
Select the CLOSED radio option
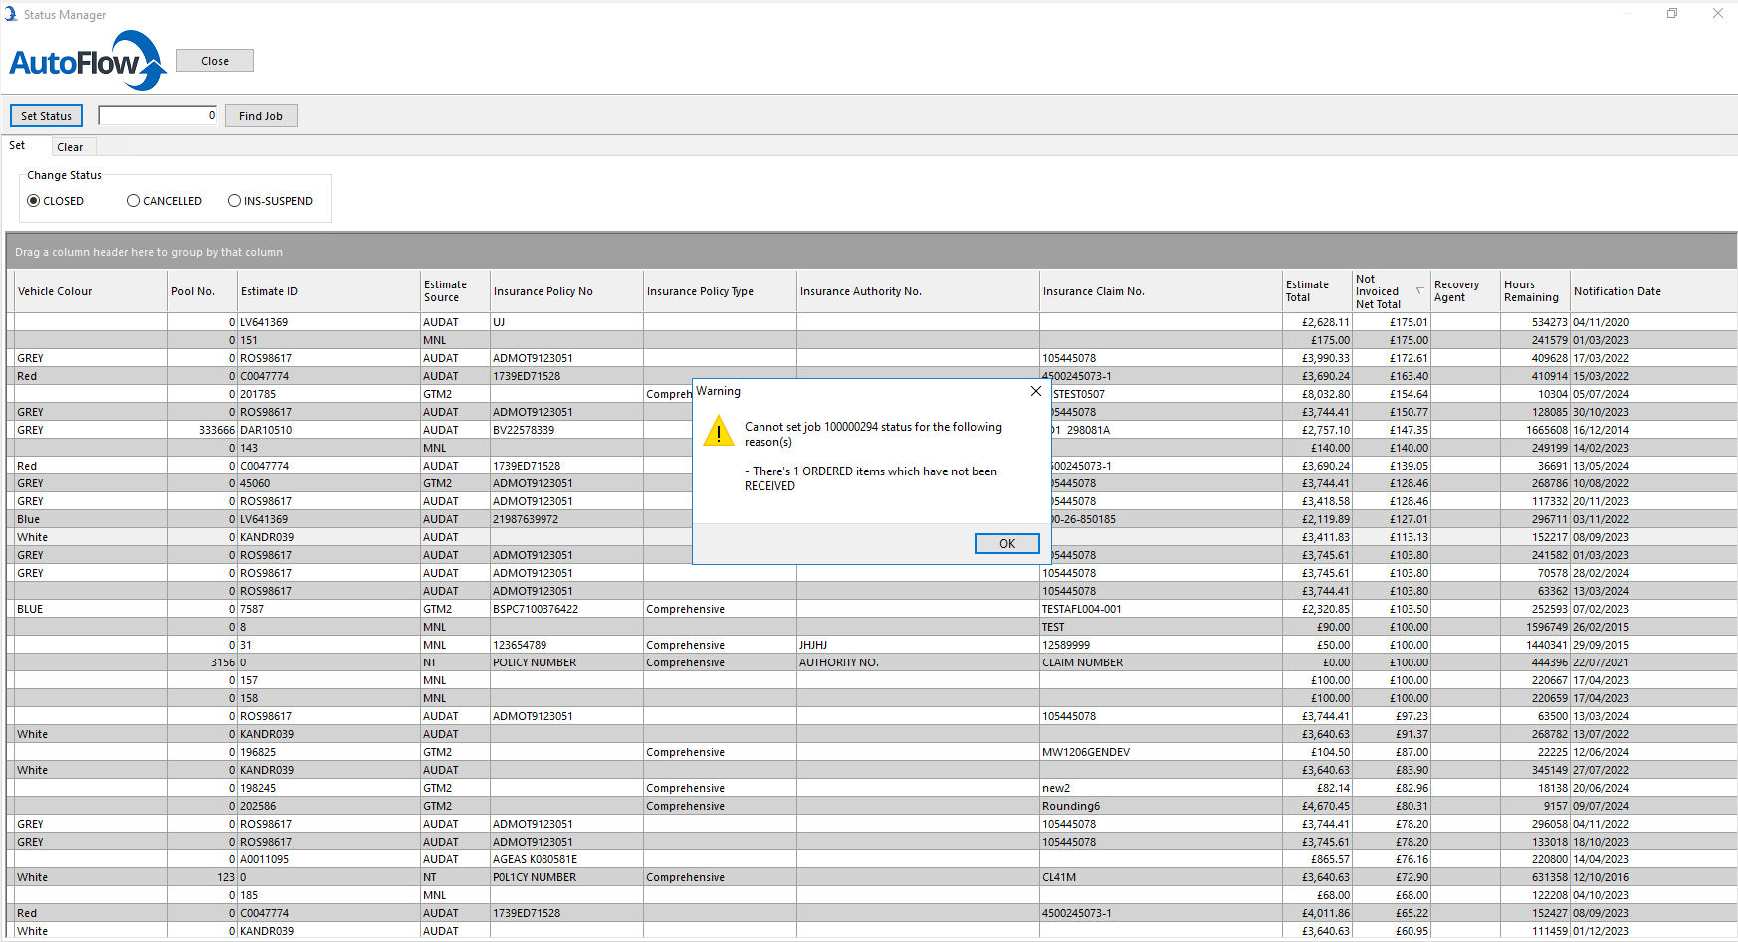(56, 201)
